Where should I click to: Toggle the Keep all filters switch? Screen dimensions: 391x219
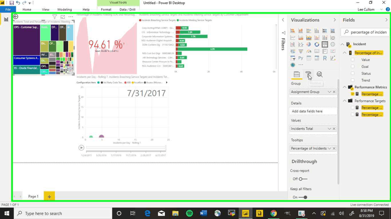303,197
